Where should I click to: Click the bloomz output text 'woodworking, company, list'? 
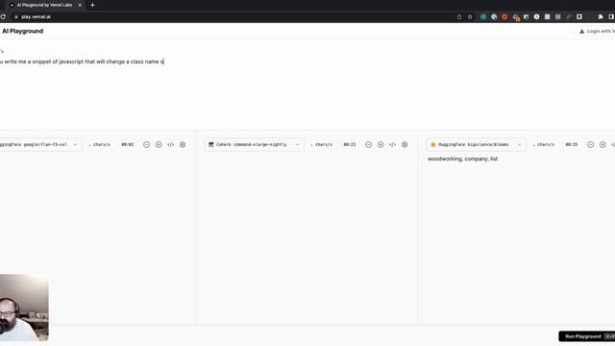(x=463, y=159)
